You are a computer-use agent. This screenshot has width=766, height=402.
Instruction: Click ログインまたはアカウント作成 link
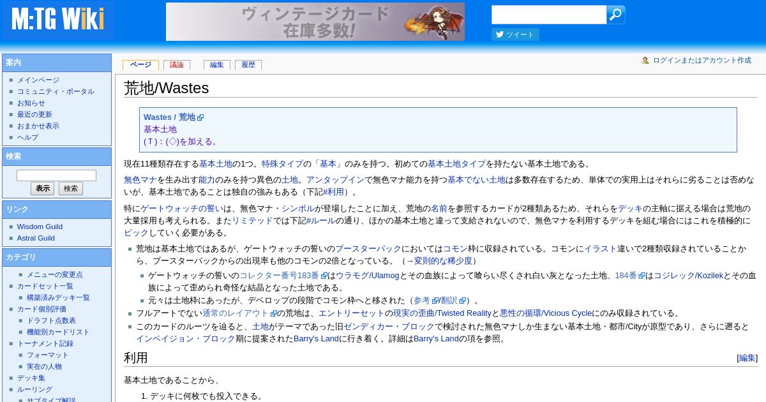[x=702, y=61]
